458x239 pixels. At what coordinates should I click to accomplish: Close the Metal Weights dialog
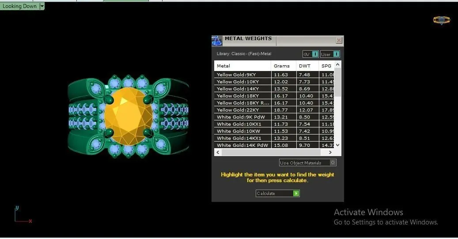(x=339, y=41)
